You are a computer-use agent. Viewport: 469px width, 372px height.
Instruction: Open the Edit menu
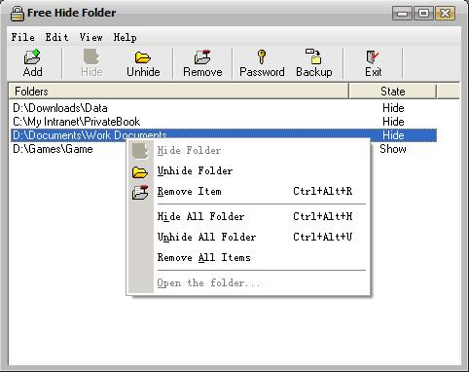pos(56,37)
